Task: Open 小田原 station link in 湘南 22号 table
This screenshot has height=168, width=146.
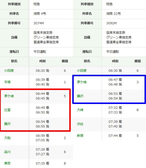Action: [82, 71]
